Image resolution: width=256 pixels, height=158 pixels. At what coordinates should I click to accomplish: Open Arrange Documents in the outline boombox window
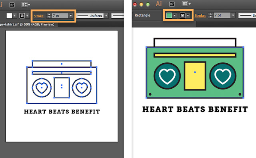coord(26,5)
